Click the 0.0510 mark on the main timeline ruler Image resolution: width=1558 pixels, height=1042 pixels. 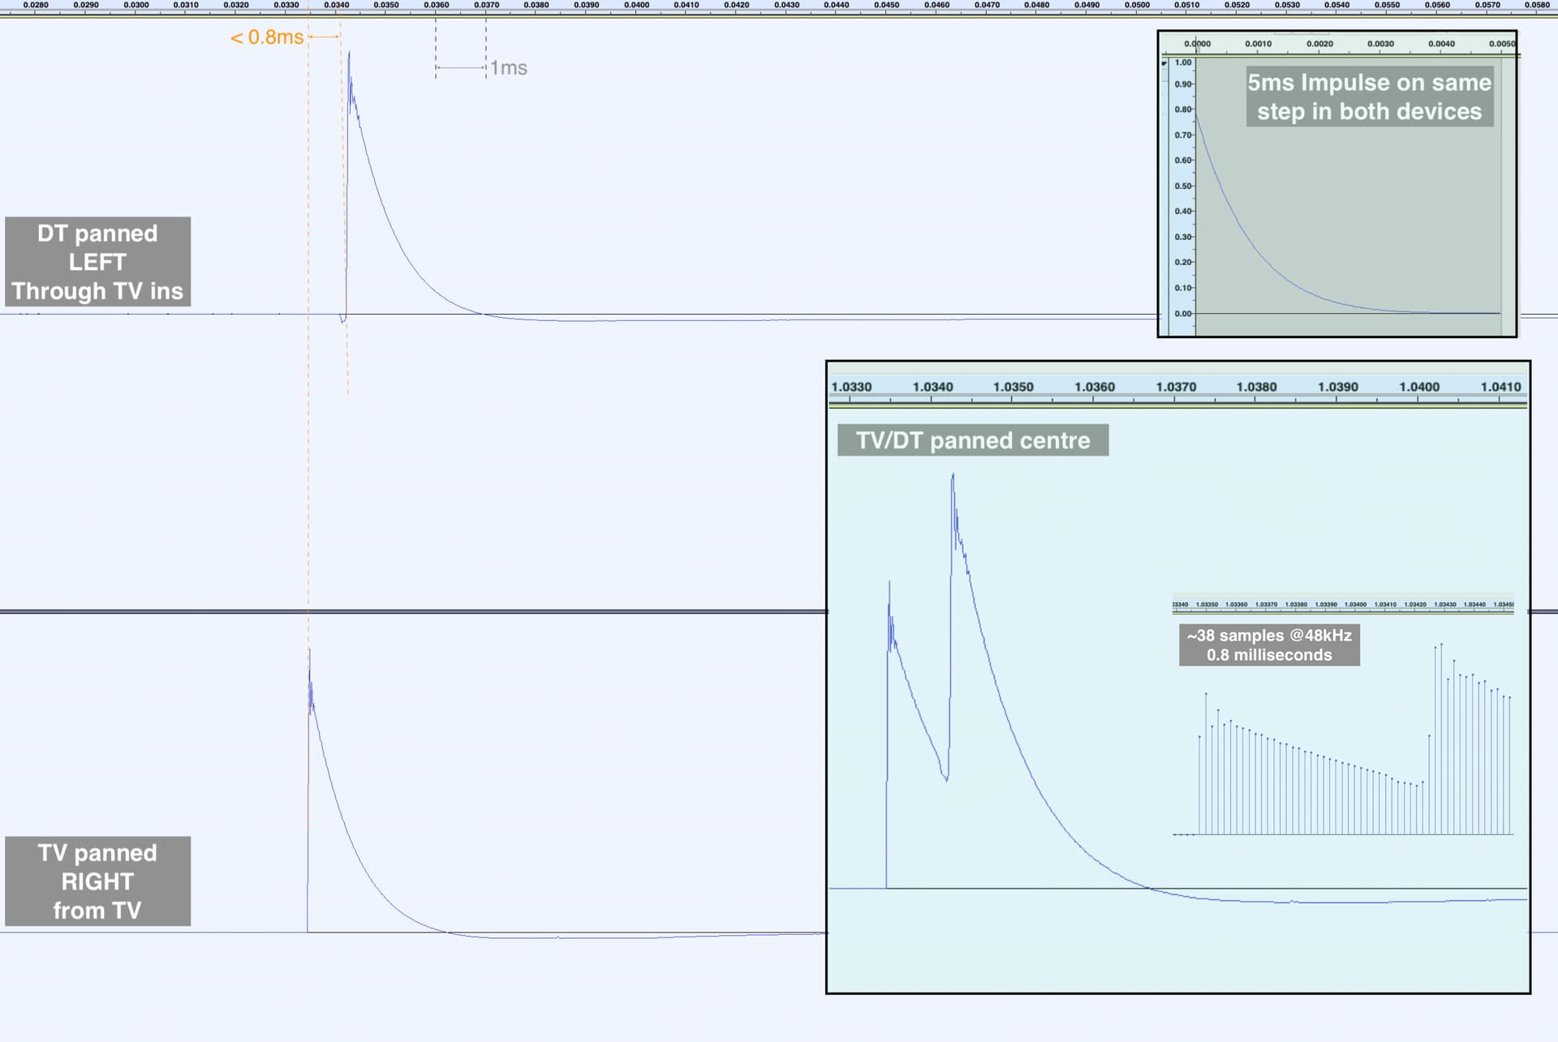tap(1187, 5)
